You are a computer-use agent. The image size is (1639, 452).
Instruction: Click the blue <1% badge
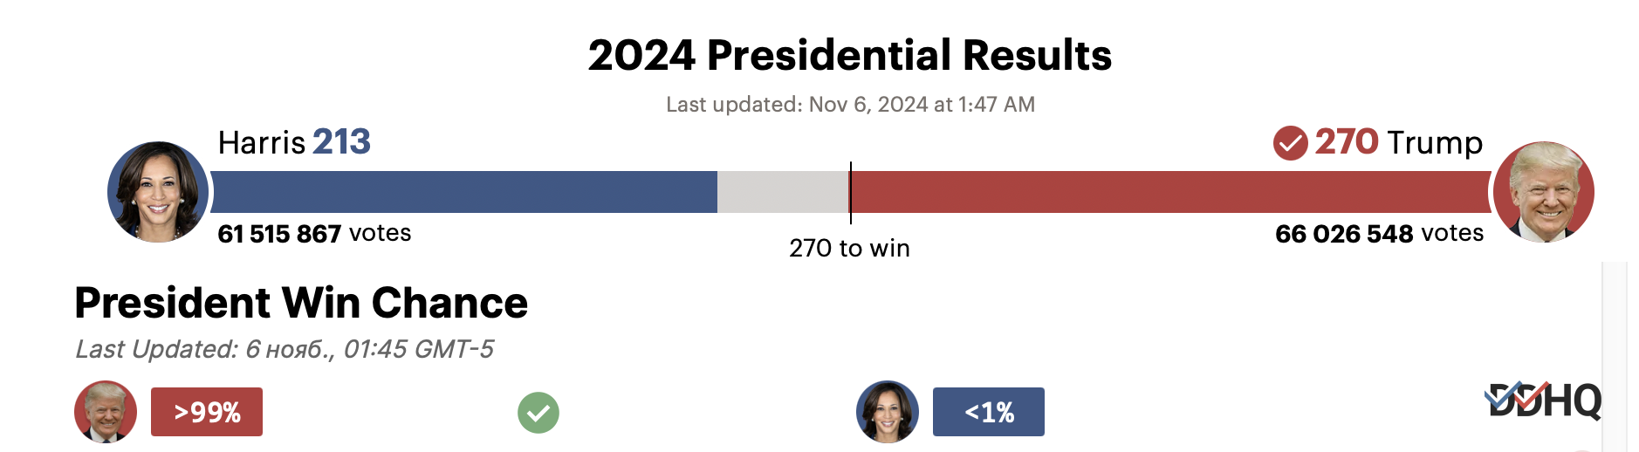pyautogui.click(x=988, y=412)
